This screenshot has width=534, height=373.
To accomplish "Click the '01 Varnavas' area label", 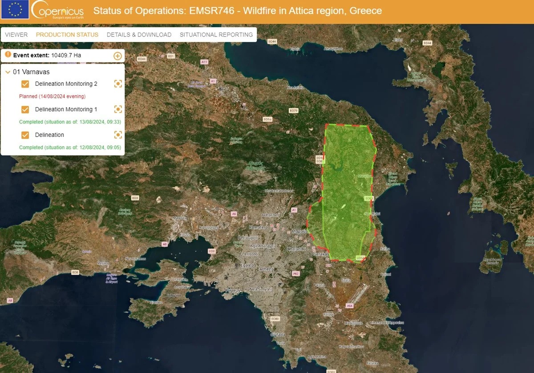I will (x=32, y=72).
